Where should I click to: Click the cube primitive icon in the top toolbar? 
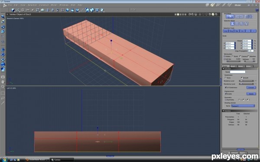[13, 10]
